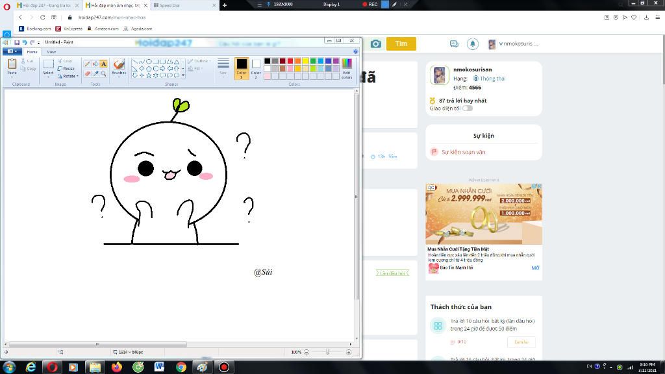
Task: Select the Text tool in Paint
Action: point(103,64)
